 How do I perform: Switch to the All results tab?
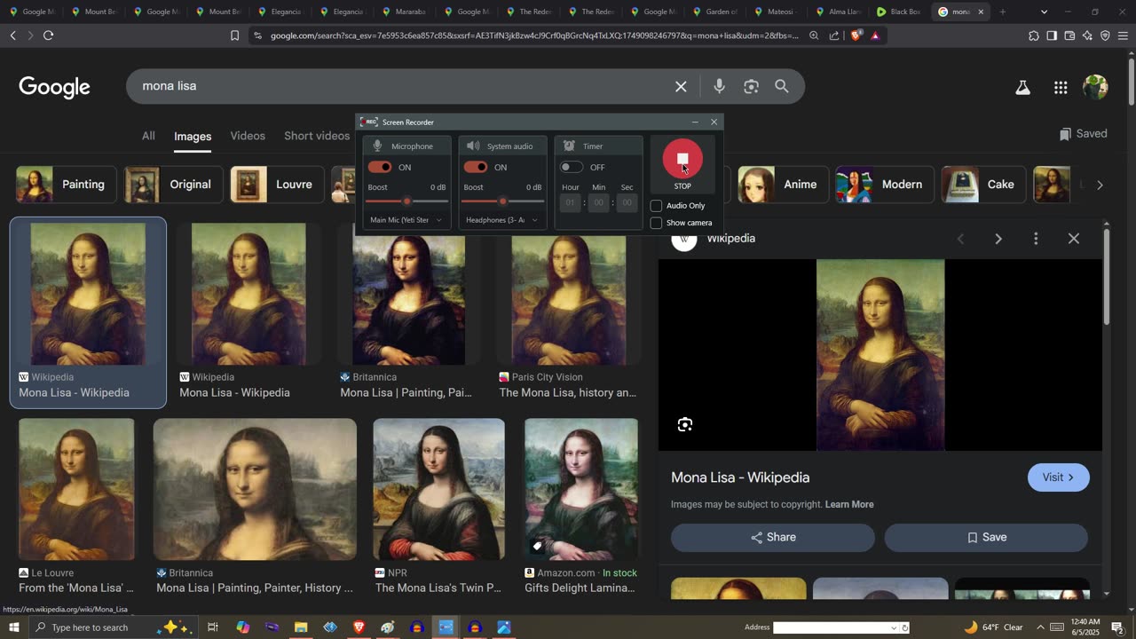pyautogui.click(x=148, y=136)
